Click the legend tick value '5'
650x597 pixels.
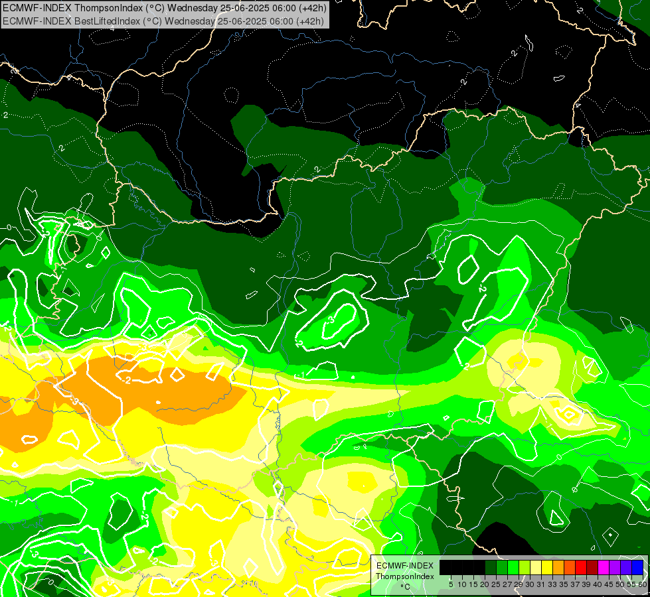[451, 584]
